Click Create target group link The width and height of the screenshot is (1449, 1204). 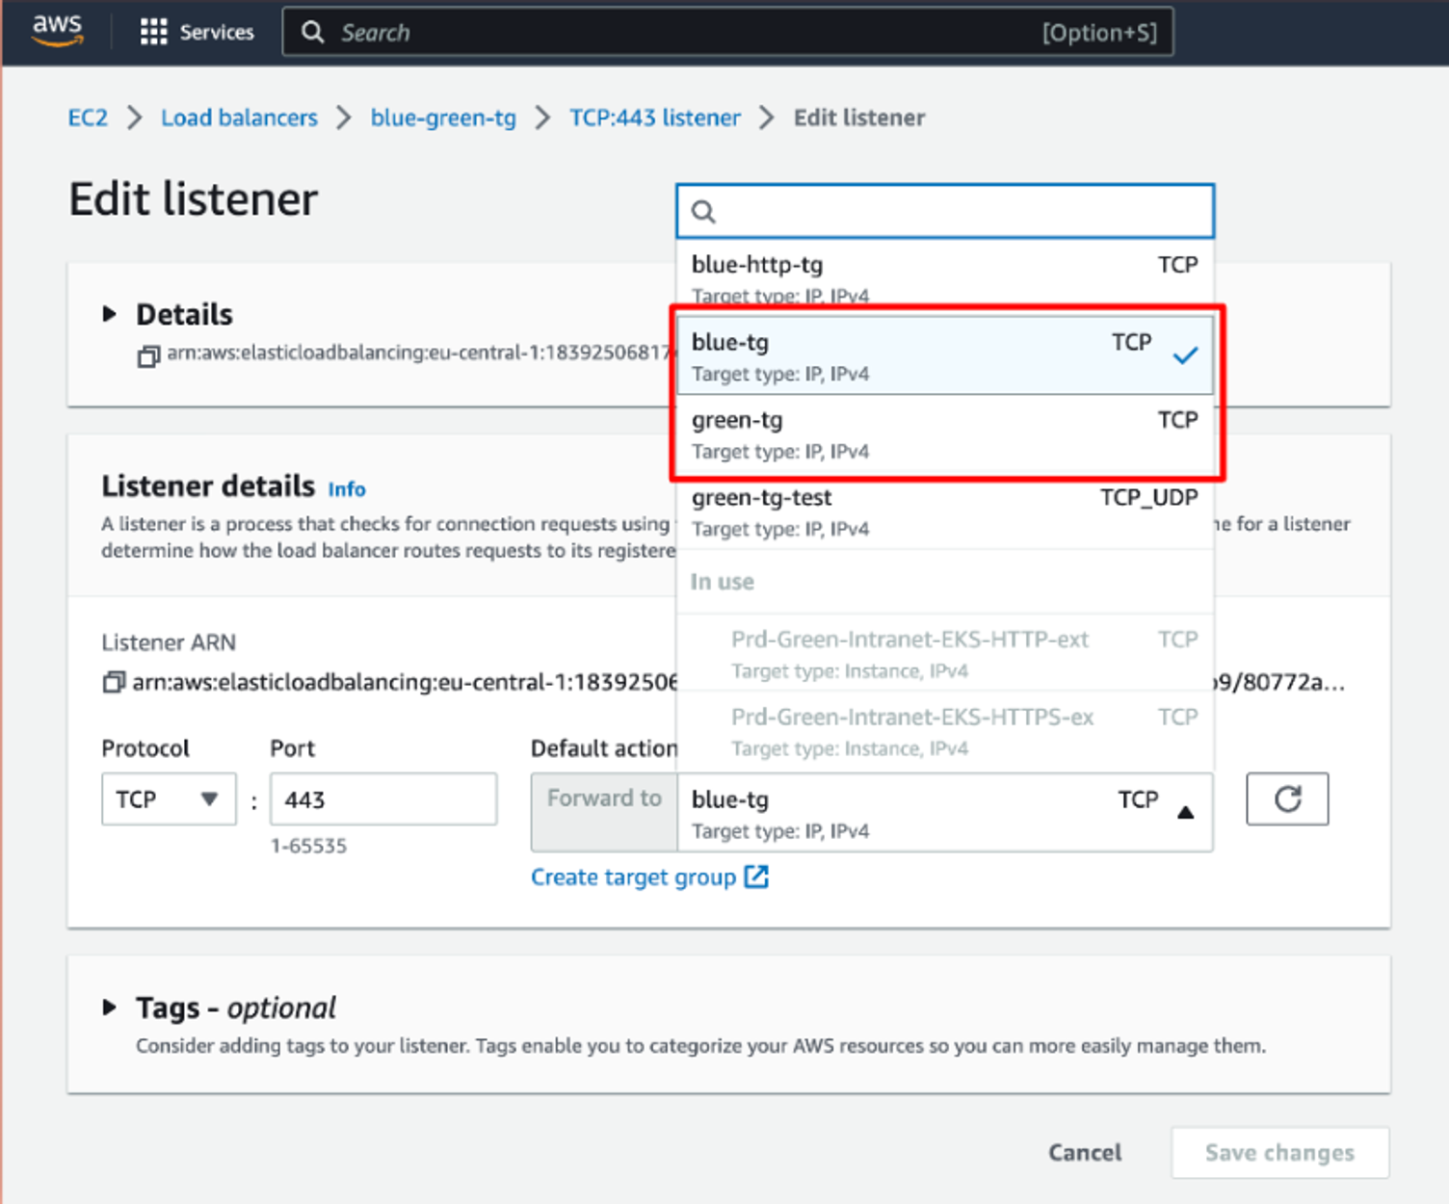pyautogui.click(x=633, y=877)
